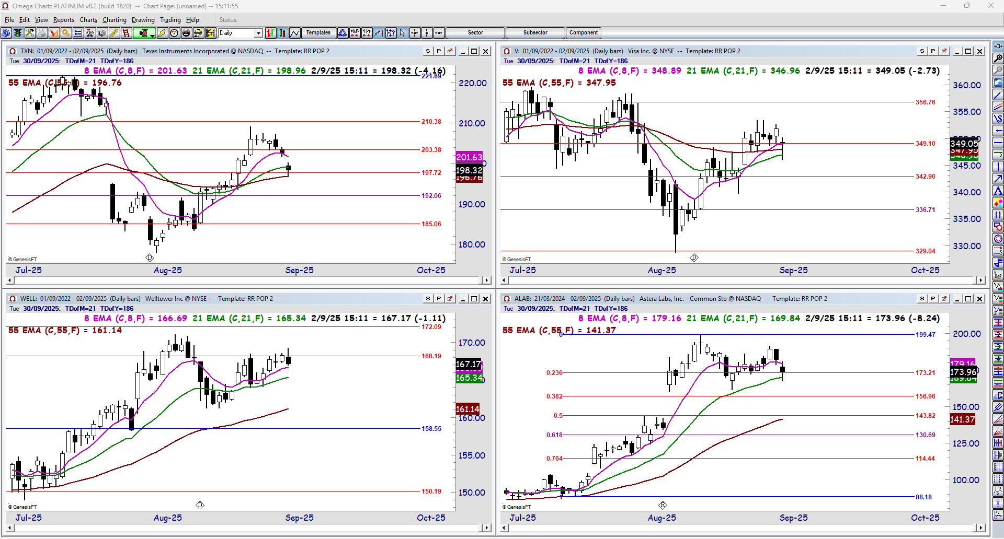This screenshot has width=1004, height=539.
Task: Select the text annotation A tool
Action: pos(998,191)
